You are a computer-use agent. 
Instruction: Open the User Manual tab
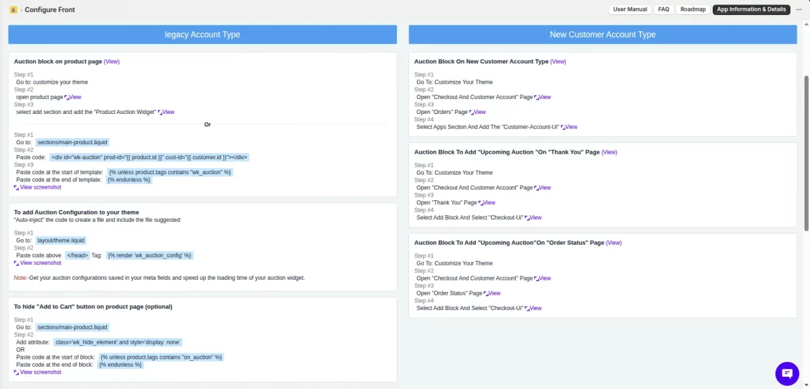pos(630,9)
